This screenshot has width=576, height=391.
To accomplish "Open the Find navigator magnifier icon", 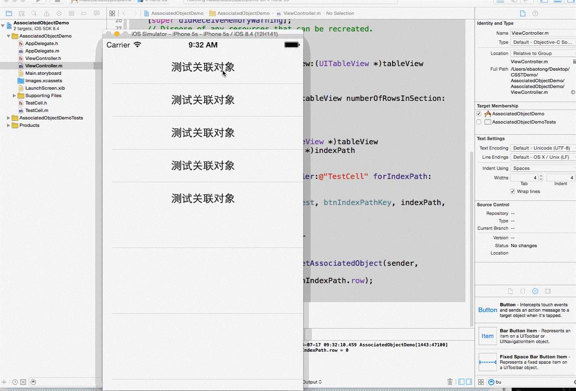I will tap(34, 13).
